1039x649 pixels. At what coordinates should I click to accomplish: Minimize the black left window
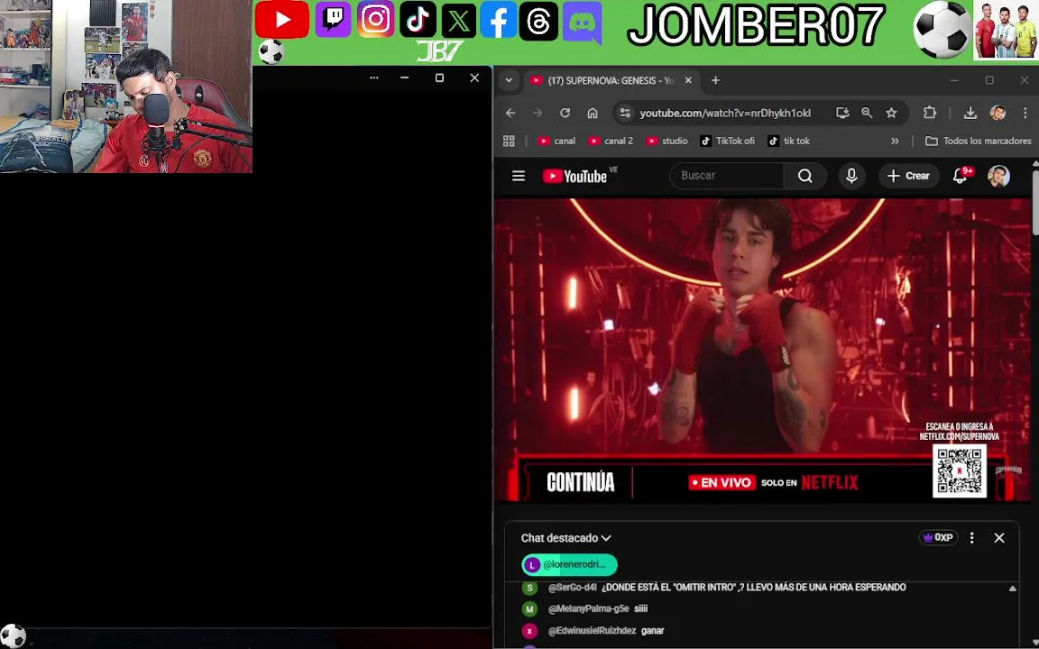[x=404, y=78]
